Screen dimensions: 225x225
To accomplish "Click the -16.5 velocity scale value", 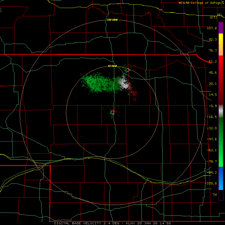I will [x=212, y=117].
